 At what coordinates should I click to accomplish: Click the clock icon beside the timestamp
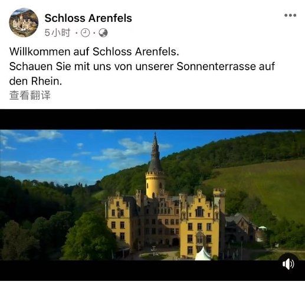click(86, 33)
